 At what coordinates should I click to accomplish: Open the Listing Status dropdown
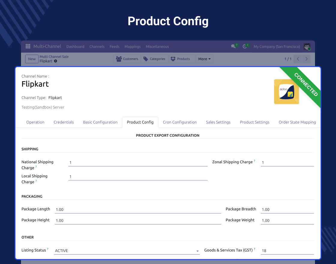click(127, 251)
